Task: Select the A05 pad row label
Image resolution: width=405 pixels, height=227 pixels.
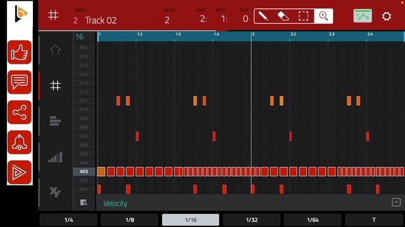Action: (x=84, y=154)
